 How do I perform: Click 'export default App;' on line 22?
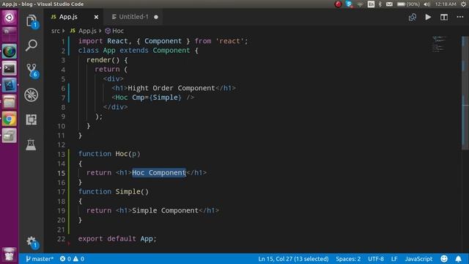point(117,238)
